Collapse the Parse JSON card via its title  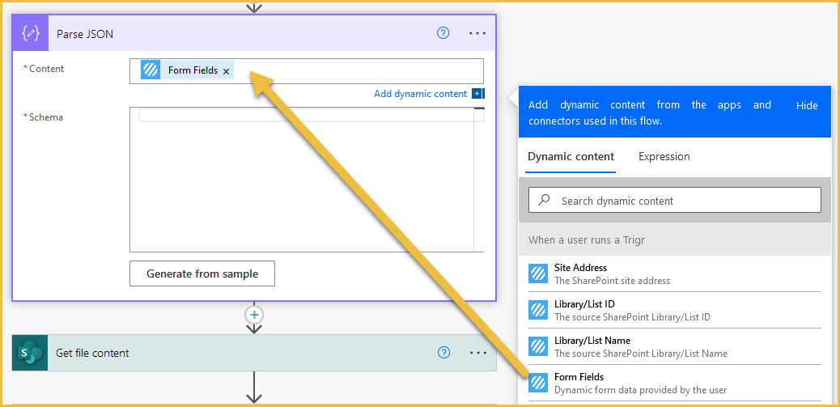85,34
